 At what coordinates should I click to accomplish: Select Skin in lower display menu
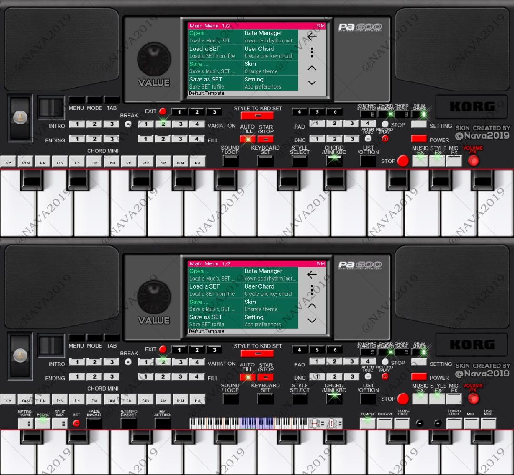click(270, 305)
